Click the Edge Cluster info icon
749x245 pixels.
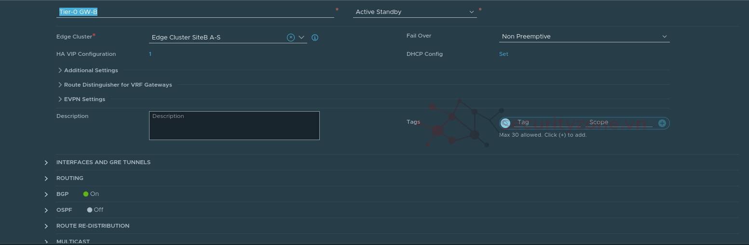(315, 38)
